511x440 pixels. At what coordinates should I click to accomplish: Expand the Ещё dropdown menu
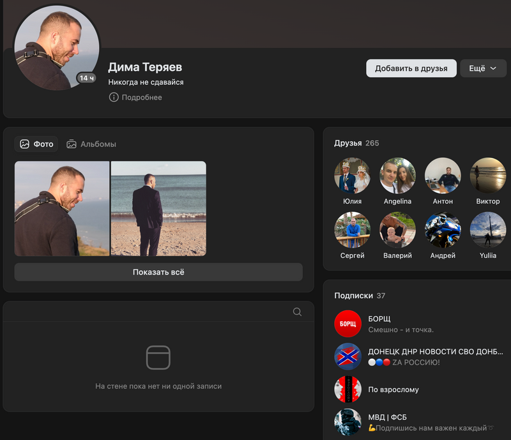(483, 68)
